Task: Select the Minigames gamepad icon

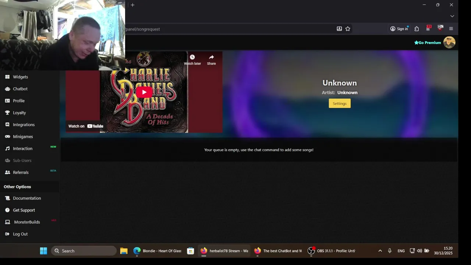Action: pos(7,137)
